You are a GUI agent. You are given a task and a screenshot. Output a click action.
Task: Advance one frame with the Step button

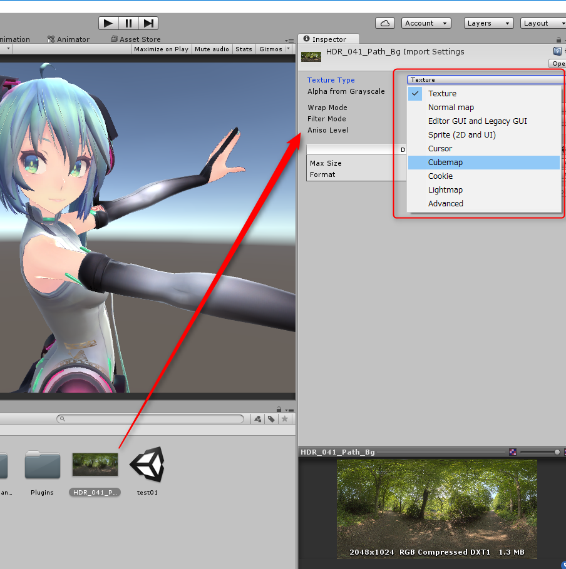tap(148, 23)
